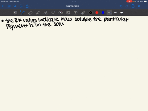This screenshot has width=148, height=111.
Task: Select the Eraser tool
Action: coord(30,13)
